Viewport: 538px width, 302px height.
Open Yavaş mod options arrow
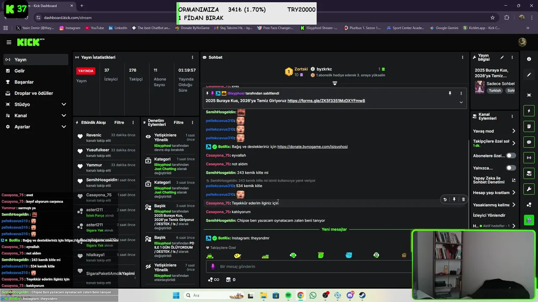pyautogui.click(x=514, y=131)
